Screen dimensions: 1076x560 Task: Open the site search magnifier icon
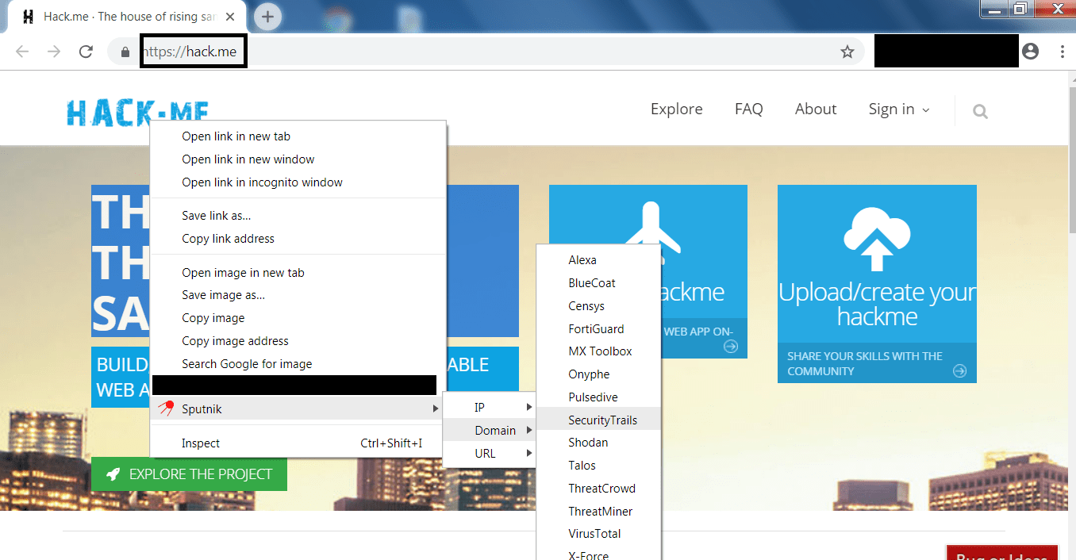979,111
